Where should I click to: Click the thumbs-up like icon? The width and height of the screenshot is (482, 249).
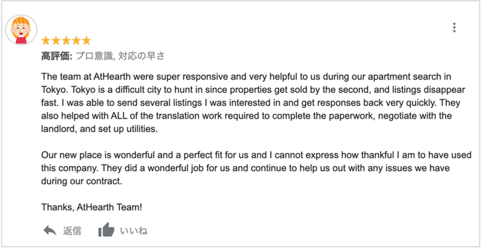click(106, 231)
